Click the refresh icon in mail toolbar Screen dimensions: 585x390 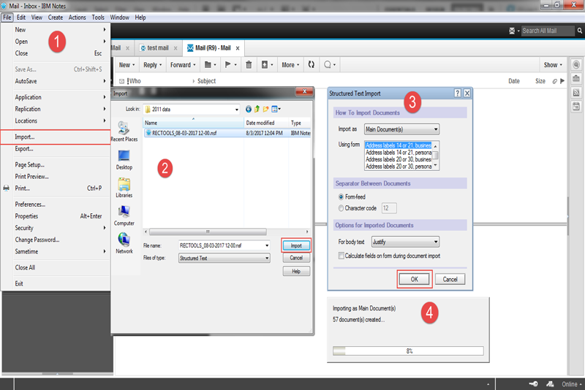click(312, 64)
